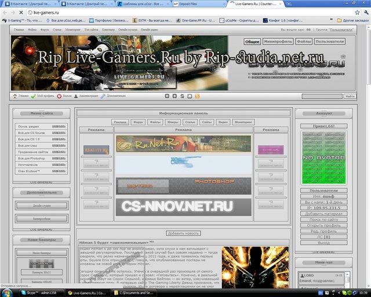Show hidden tray icons arrow
This screenshot has width=371, height=297.
click(339, 293)
